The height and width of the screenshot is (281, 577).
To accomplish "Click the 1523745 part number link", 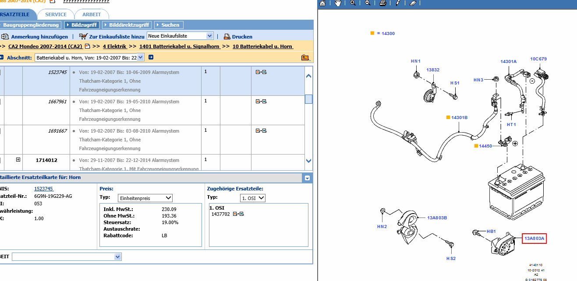I will 44,189.
